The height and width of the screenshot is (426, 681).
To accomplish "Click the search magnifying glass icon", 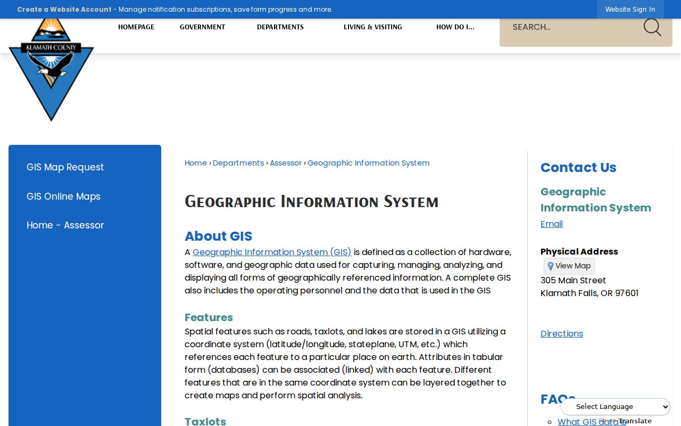I will click(652, 27).
